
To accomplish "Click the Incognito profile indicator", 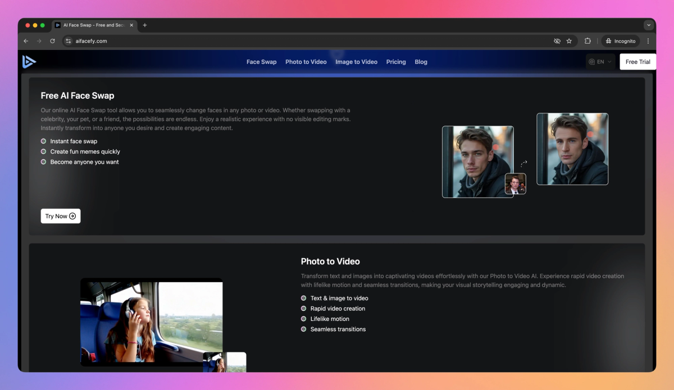I will click(x=621, y=41).
